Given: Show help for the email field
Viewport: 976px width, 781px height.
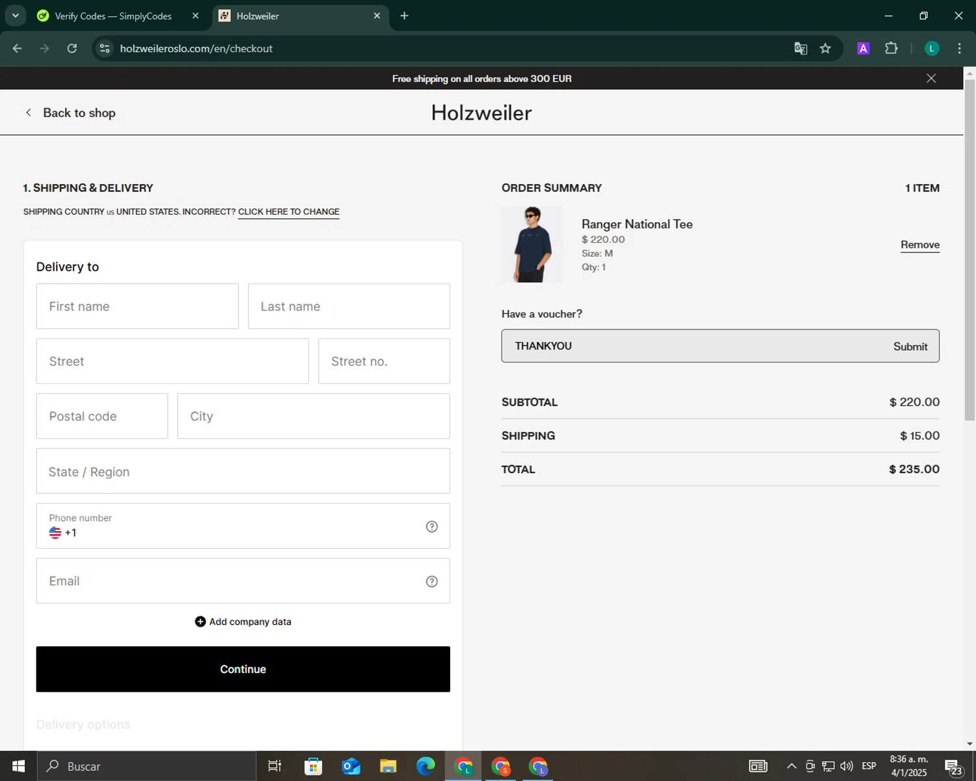Looking at the screenshot, I should (431, 581).
